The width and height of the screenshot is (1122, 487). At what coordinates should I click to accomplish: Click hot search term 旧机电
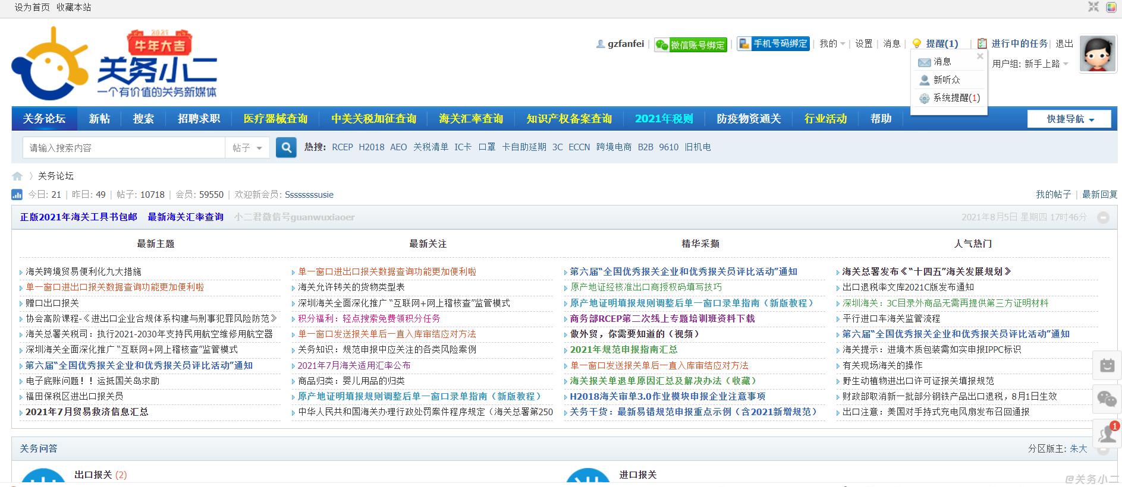697,147
